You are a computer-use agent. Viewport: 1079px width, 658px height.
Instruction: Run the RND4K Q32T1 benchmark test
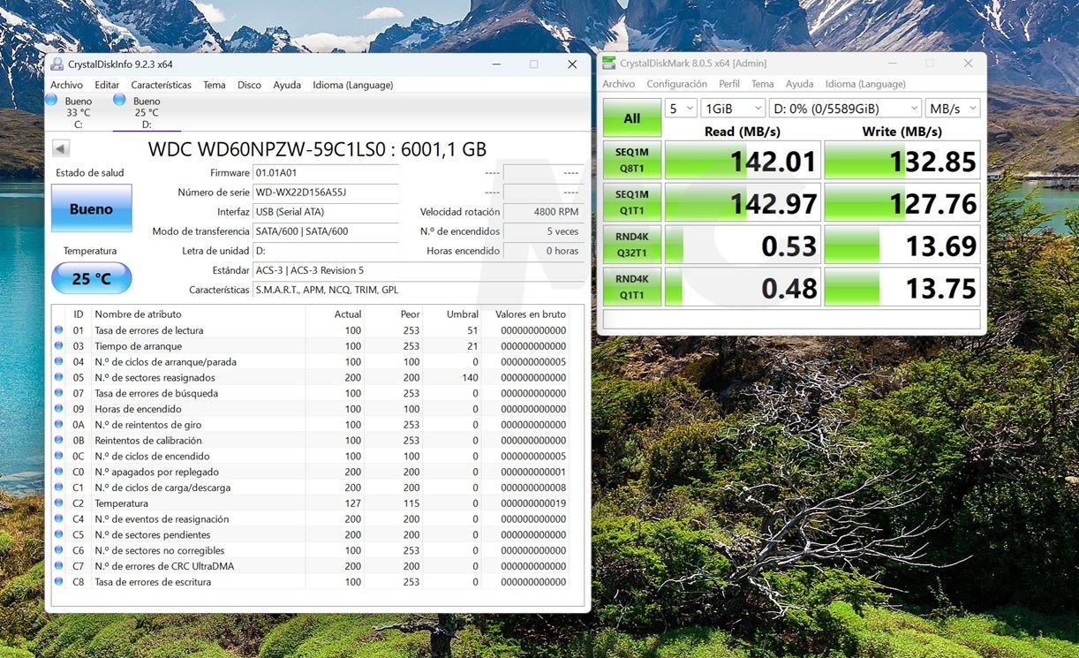[632, 246]
